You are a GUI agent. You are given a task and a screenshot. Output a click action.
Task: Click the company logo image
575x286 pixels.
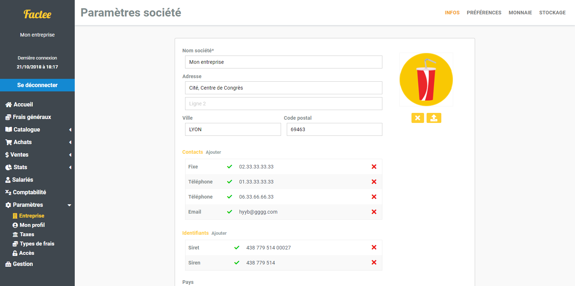[426, 80]
